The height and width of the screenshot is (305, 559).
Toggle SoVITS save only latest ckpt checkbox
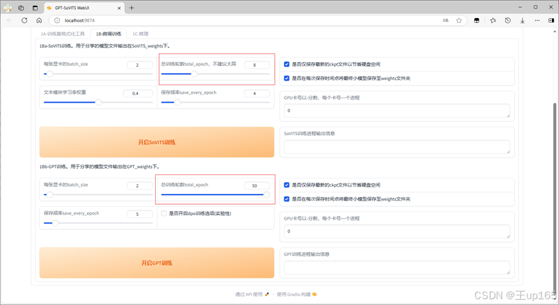pyautogui.click(x=287, y=64)
